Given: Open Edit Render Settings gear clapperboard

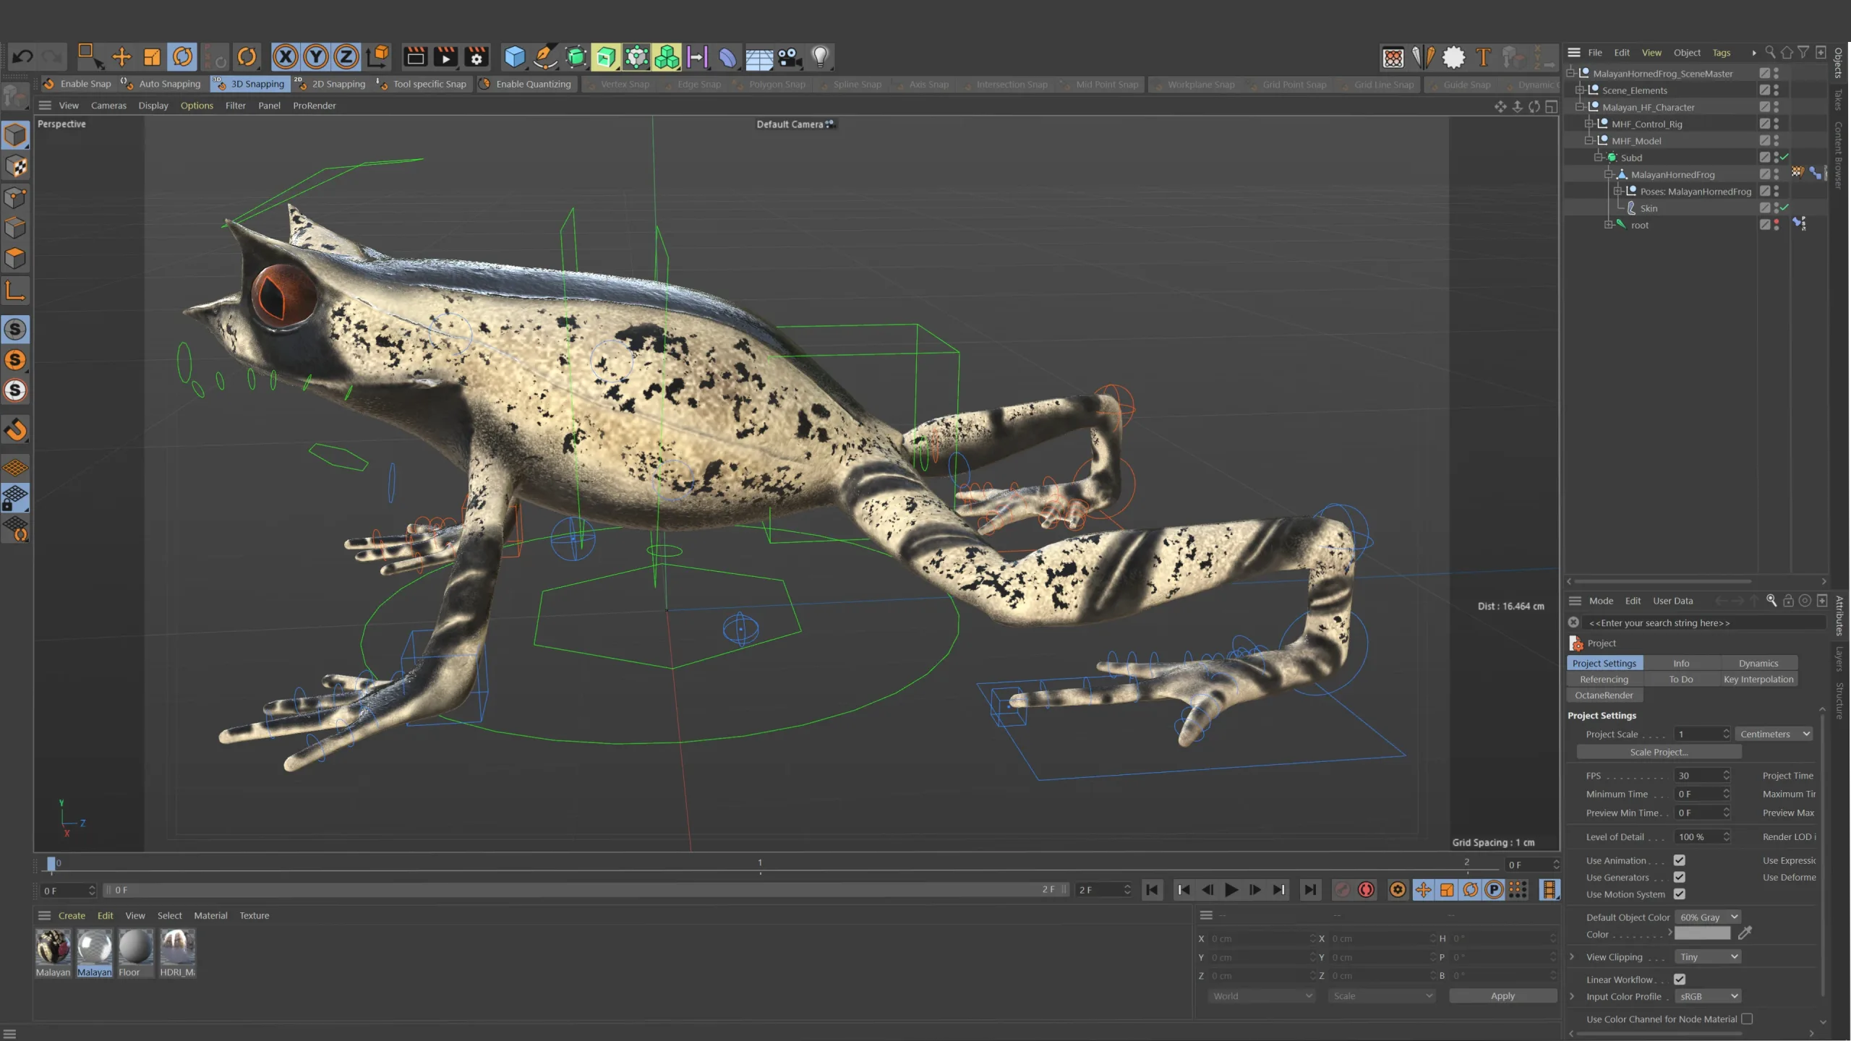Looking at the screenshot, I should point(476,56).
